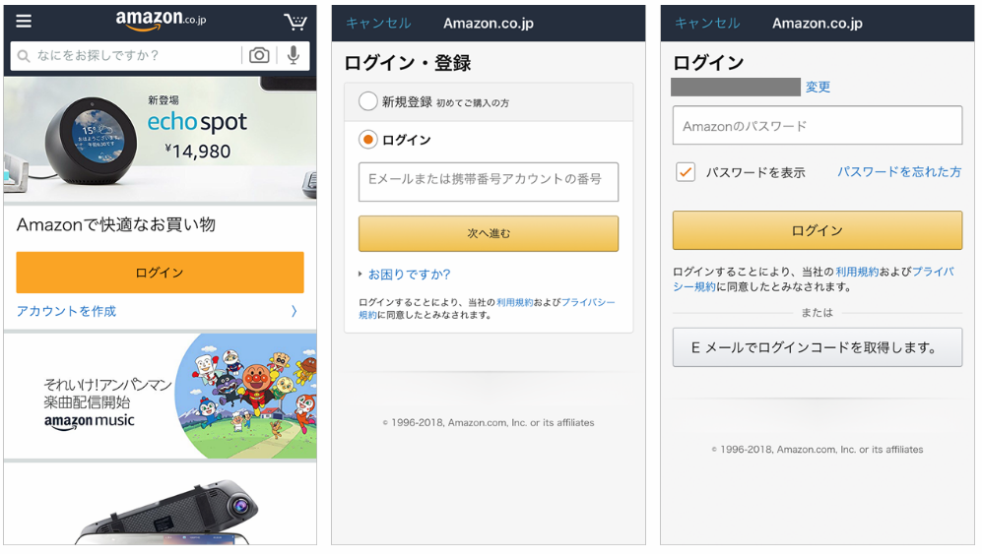Click the Amazon.co.jp title on ログイン・登録 screen
This screenshot has height=554, width=982.
click(x=489, y=24)
